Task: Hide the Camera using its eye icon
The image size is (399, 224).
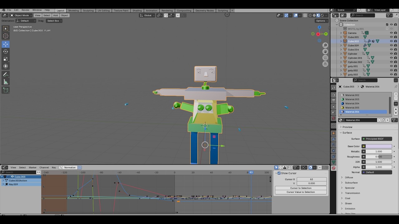Action: coord(392,33)
